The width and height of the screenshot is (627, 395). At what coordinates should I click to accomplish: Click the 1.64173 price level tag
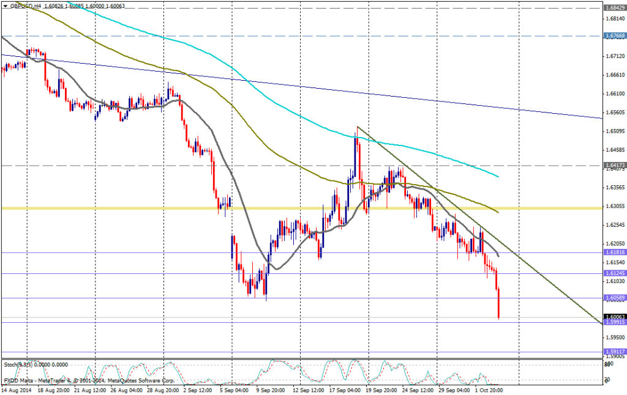click(614, 165)
